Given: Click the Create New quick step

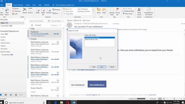Looking at the screenshot, I should [68, 14].
